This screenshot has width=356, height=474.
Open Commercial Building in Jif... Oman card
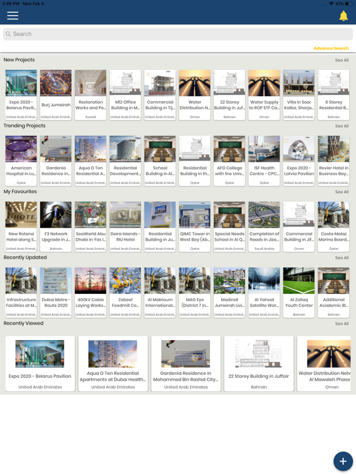tap(299, 227)
